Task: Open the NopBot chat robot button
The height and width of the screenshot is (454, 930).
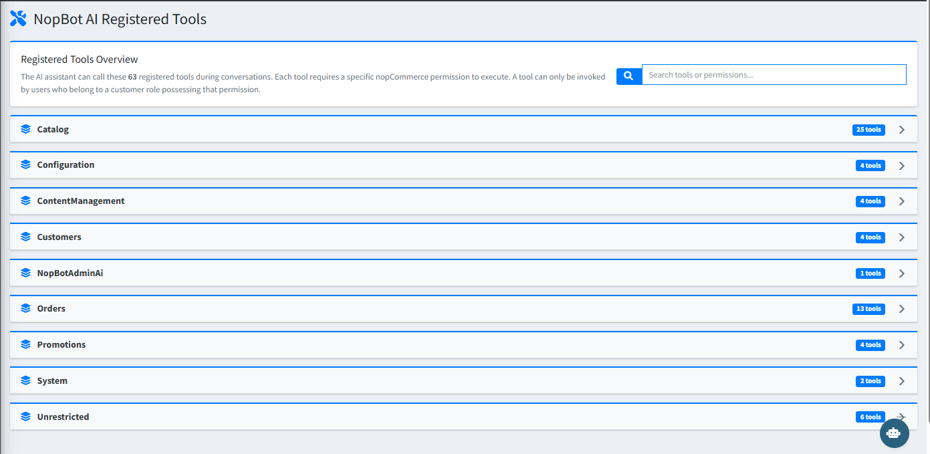Action: pyautogui.click(x=894, y=433)
